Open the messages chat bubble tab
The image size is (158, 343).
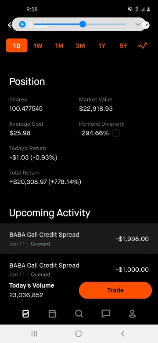(106, 314)
